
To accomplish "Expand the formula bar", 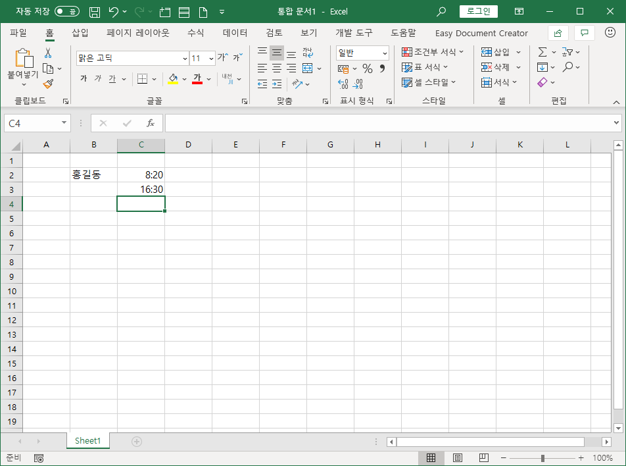I will pos(616,122).
